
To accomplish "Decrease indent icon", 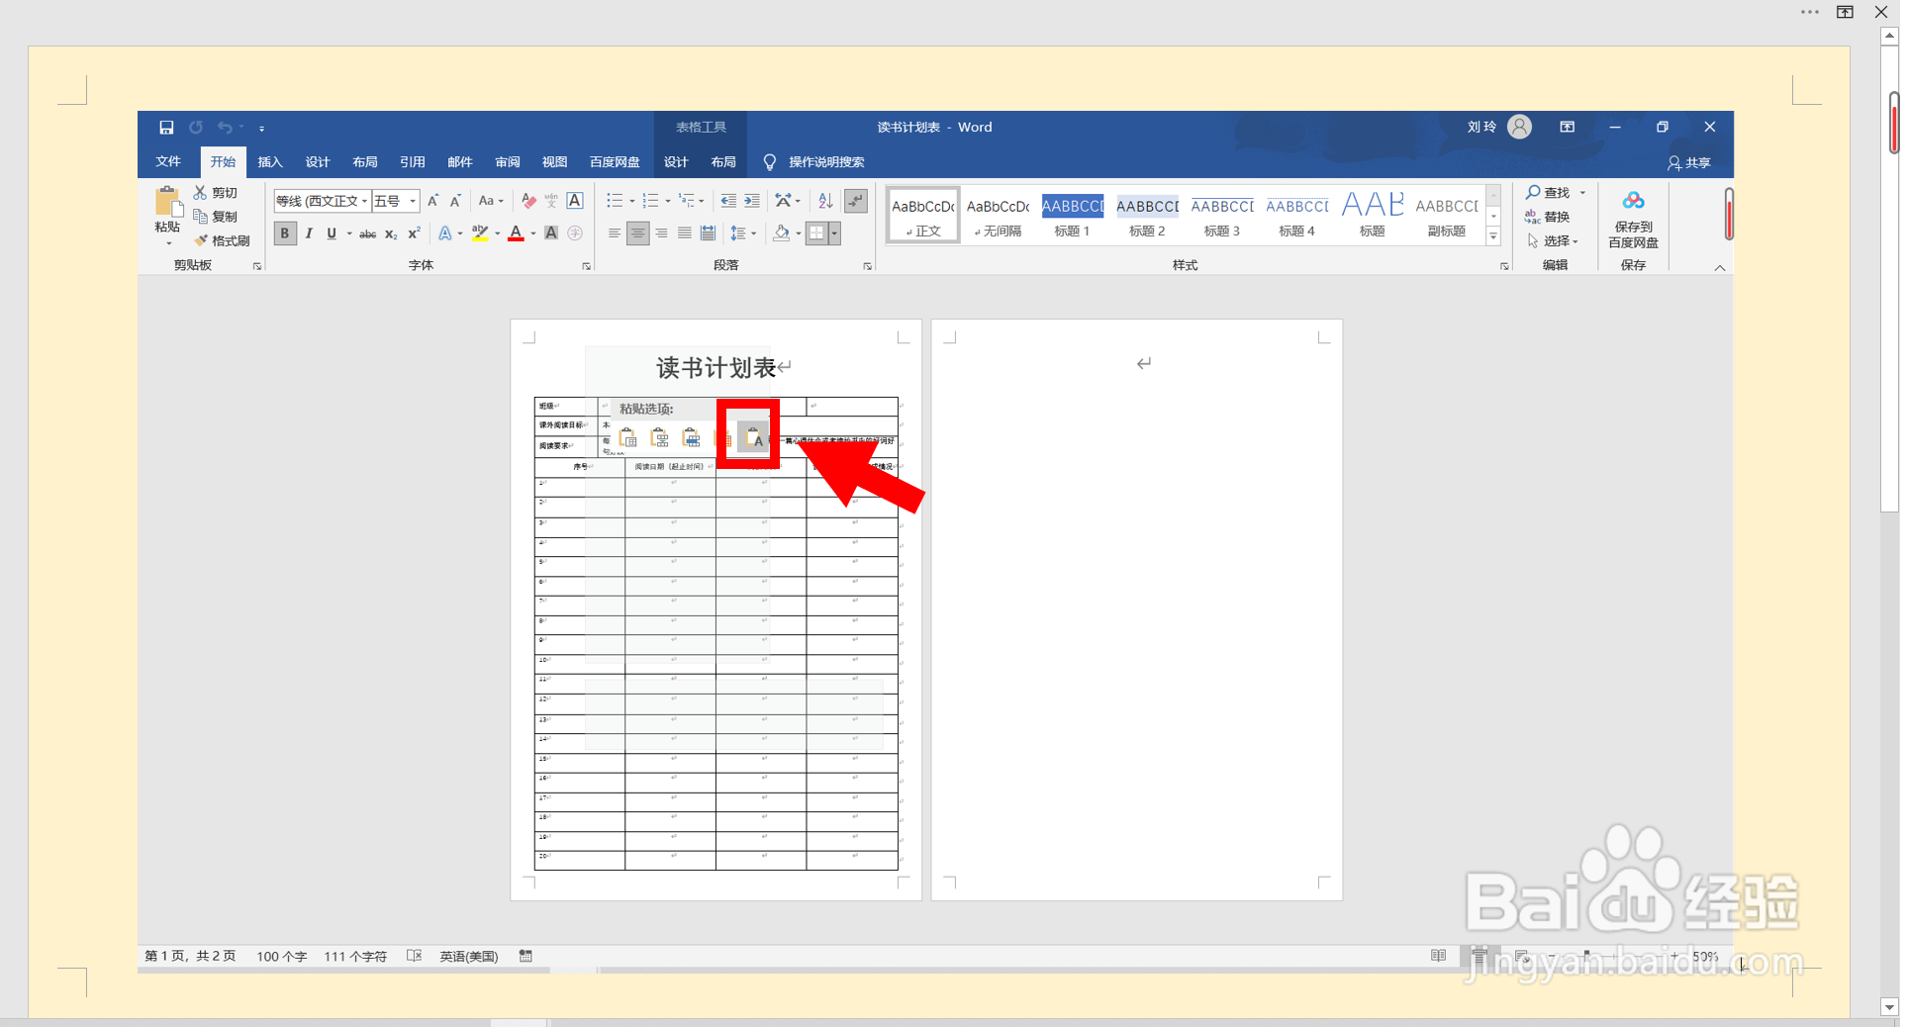I will (728, 201).
